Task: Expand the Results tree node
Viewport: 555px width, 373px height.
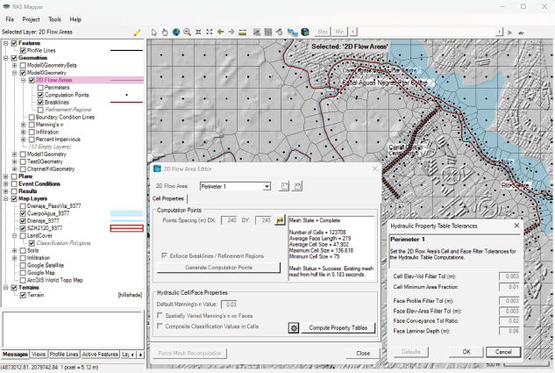Action: point(5,190)
